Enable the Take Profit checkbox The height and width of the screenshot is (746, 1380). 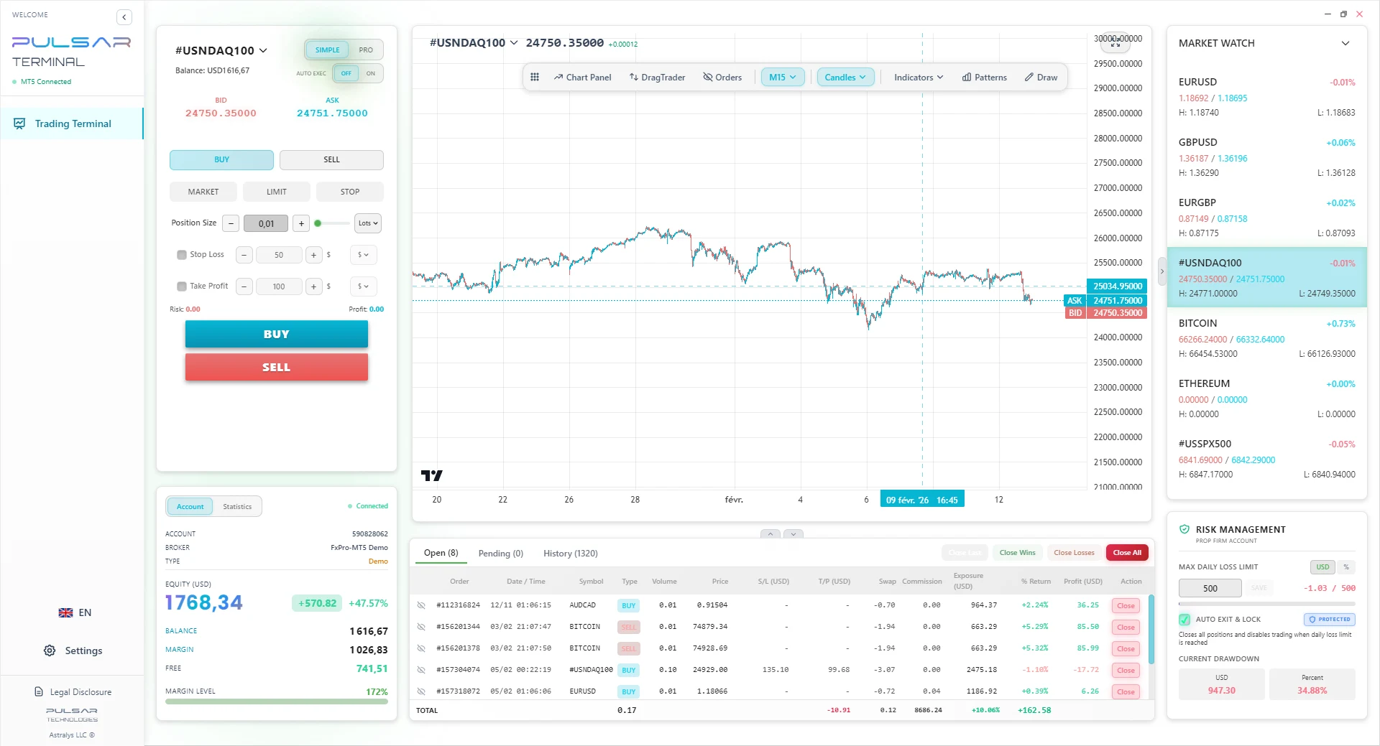point(182,286)
